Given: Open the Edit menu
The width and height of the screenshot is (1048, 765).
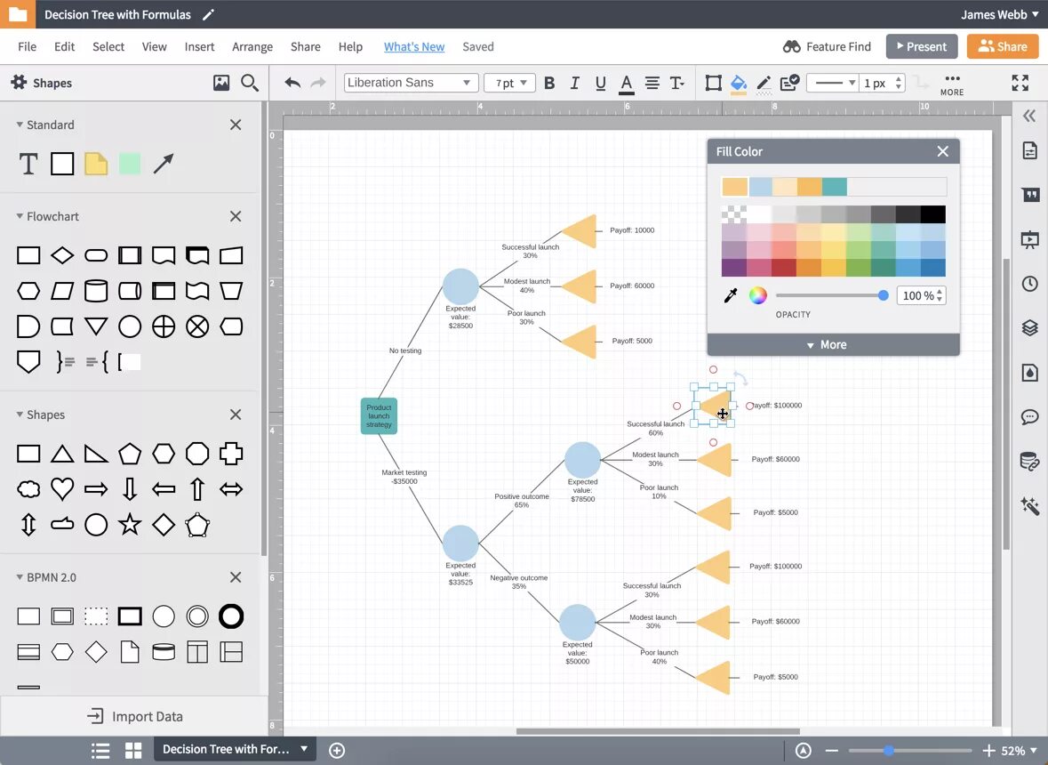Looking at the screenshot, I should point(64,47).
